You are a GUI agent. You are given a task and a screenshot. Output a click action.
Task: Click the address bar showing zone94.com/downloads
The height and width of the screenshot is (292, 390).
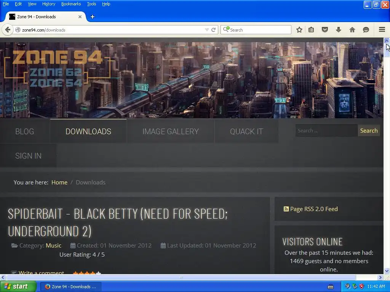click(x=112, y=30)
